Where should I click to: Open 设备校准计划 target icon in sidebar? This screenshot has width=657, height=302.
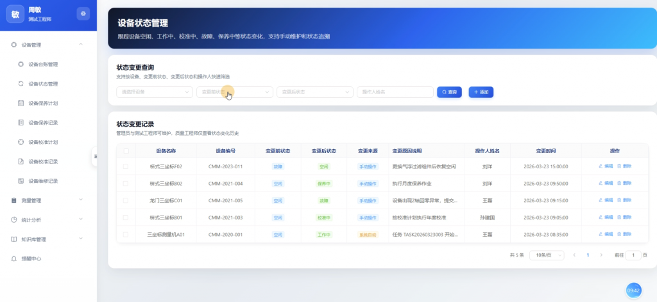coord(21,142)
